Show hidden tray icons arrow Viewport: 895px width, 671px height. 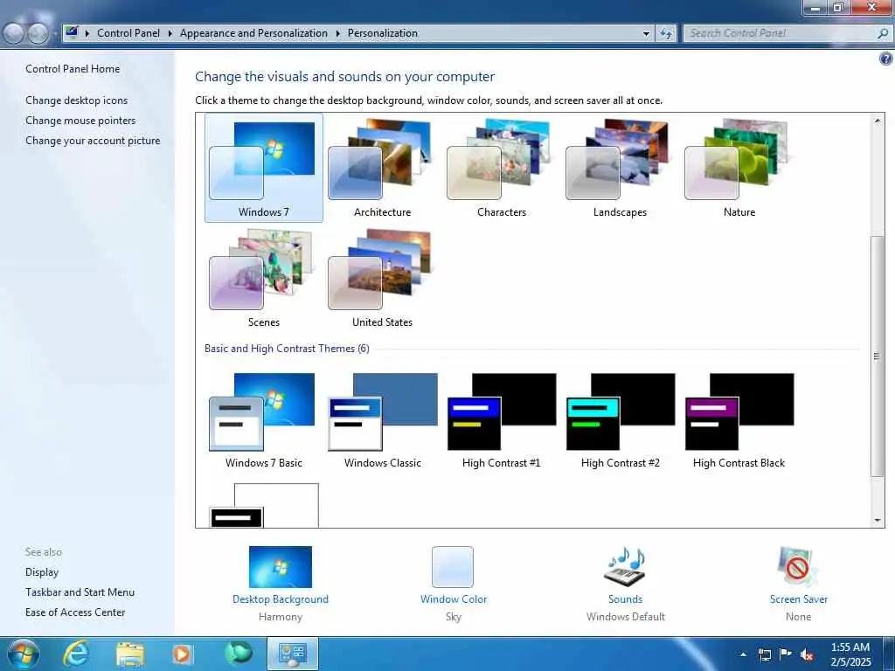[x=743, y=654]
